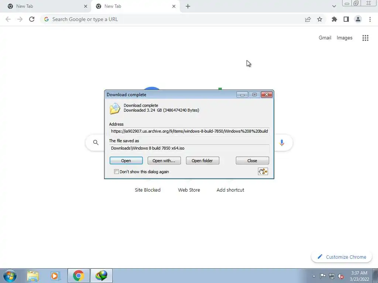This screenshot has height=283, width=378.
Task: Show hidden system tray icons
Action: pos(314,276)
